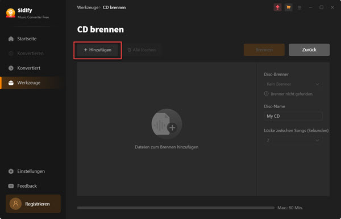This screenshot has height=219, width=341.
Task: Open Einstellungen settings
Action: pos(26,171)
